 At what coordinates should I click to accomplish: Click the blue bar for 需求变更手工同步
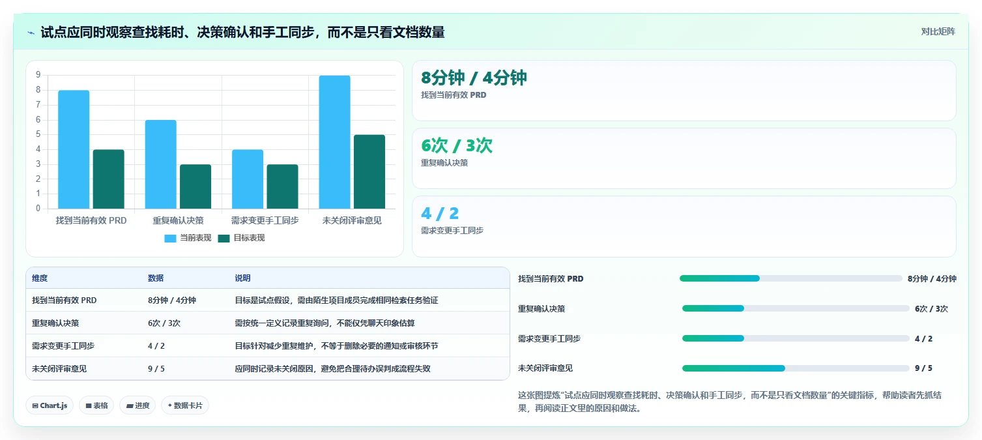point(248,179)
